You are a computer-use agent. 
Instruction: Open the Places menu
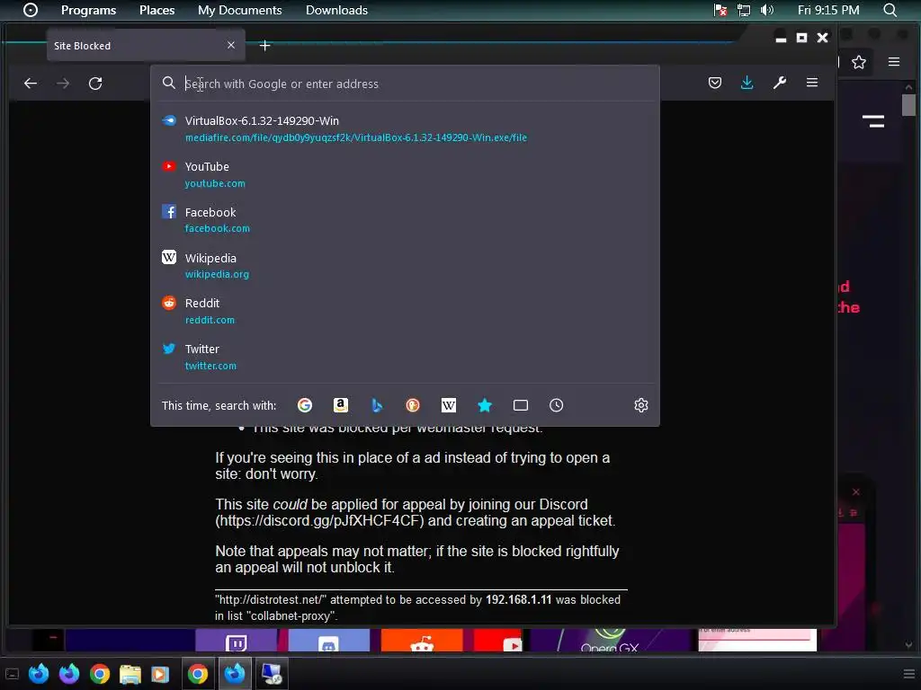[x=156, y=10]
